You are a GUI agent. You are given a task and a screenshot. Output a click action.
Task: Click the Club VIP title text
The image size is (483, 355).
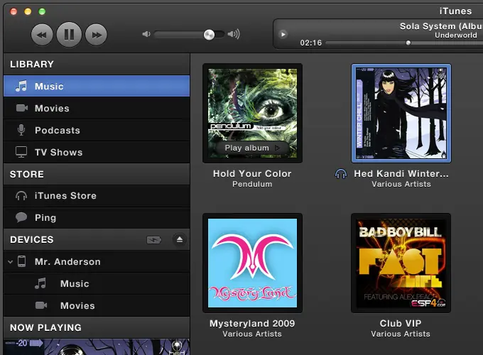(x=401, y=323)
